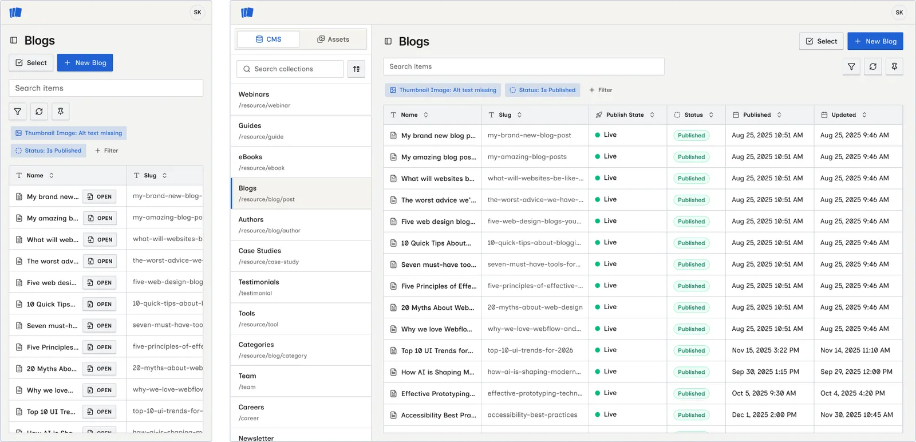Click the pin icon in the narrow window
Screen dimensions: 916x442
60,112
